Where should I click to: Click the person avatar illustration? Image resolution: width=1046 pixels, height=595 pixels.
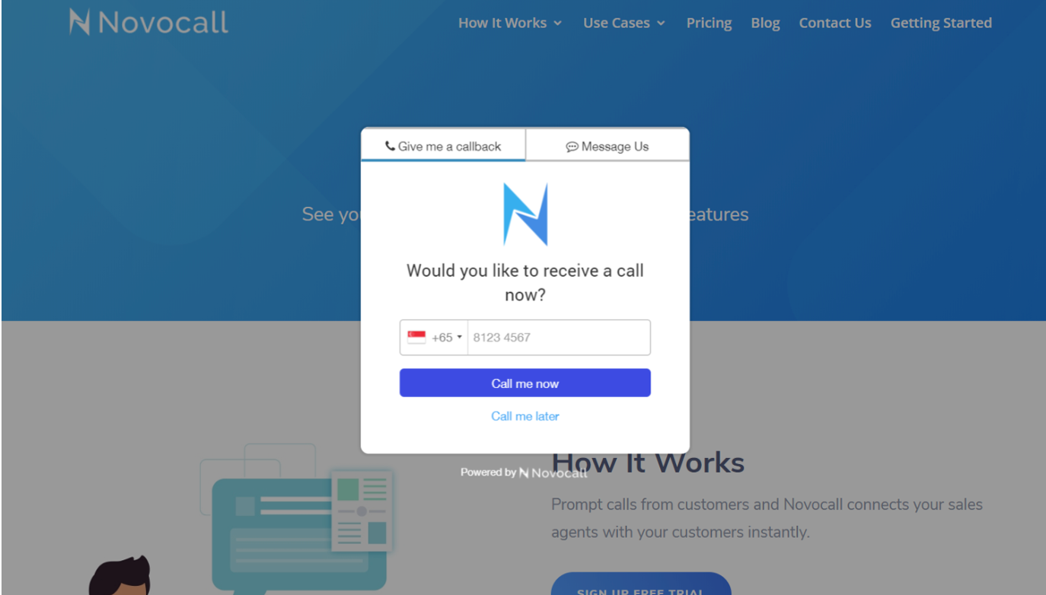[120, 575]
